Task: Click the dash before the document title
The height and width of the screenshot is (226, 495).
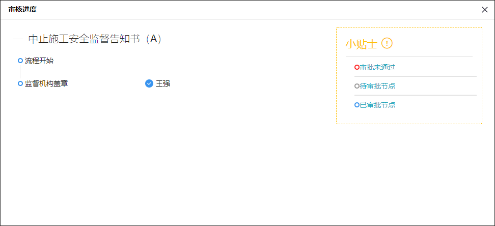Action: (18, 39)
